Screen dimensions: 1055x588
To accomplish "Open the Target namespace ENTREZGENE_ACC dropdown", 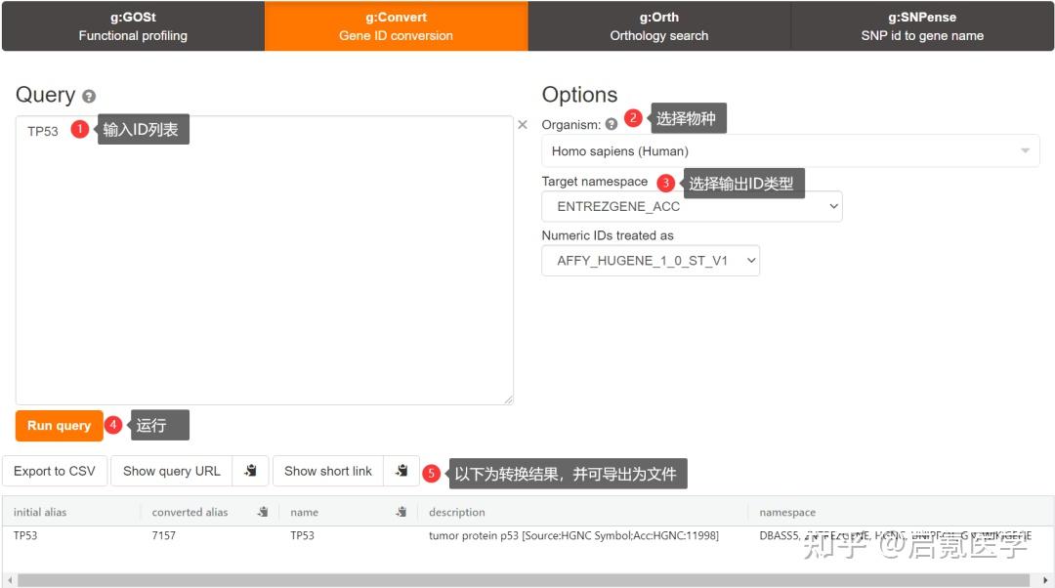I will (691, 206).
